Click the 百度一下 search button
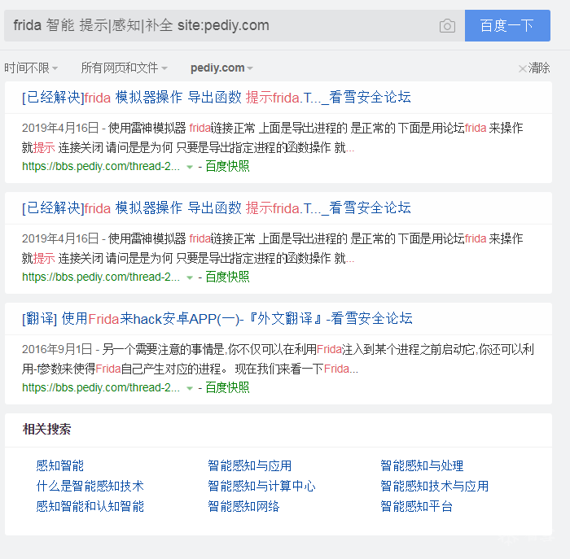Image resolution: width=570 pixels, height=559 pixels. (x=507, y=25)
